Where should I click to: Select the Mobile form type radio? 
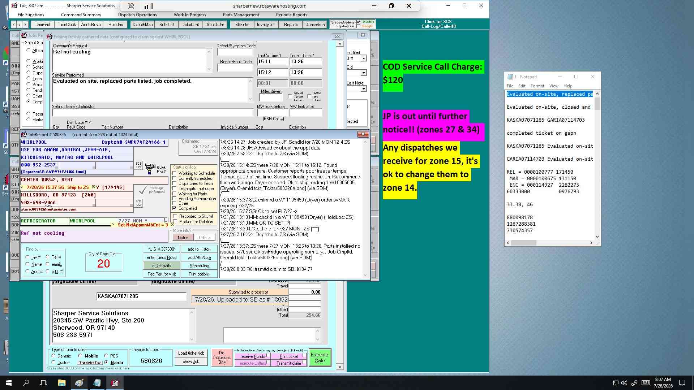coord(80,356)
